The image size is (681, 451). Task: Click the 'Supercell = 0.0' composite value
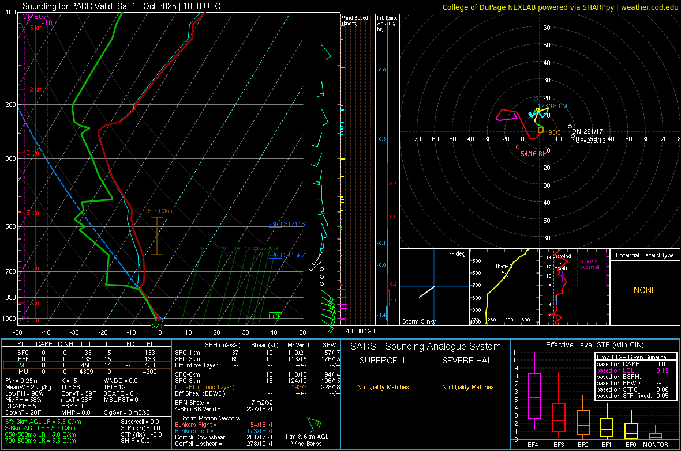pos(140,422)
